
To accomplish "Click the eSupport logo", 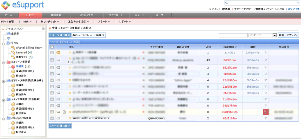I will [23, 5].
